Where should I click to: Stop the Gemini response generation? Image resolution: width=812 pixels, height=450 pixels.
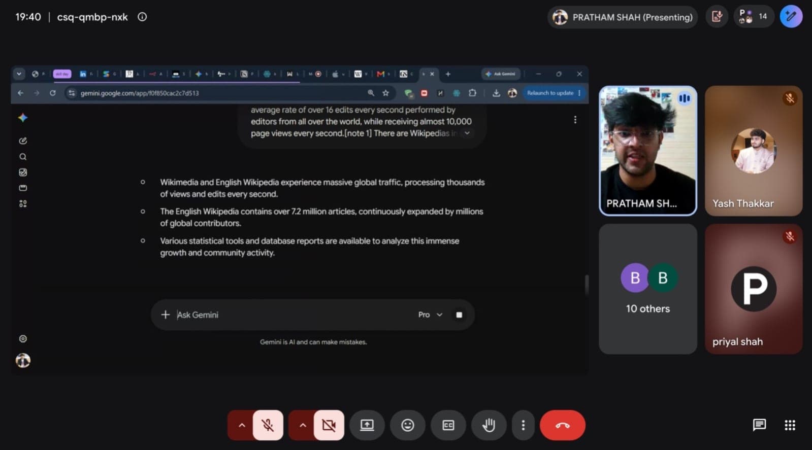coord(459,315)
